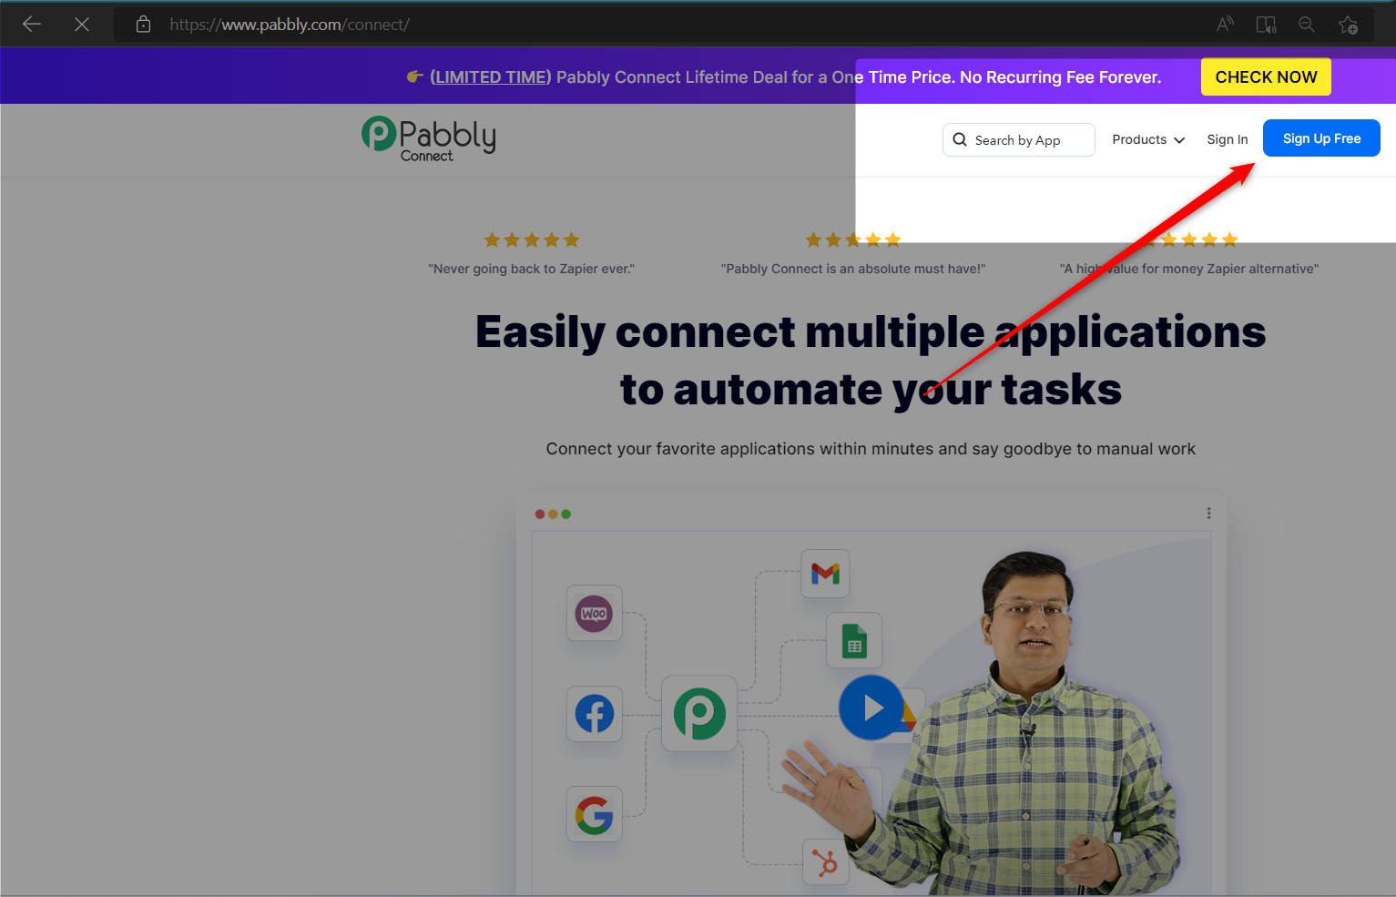Click the WooCommerce app icon
This screenshot has height=897, width=1396.
(x=595, y=614)
